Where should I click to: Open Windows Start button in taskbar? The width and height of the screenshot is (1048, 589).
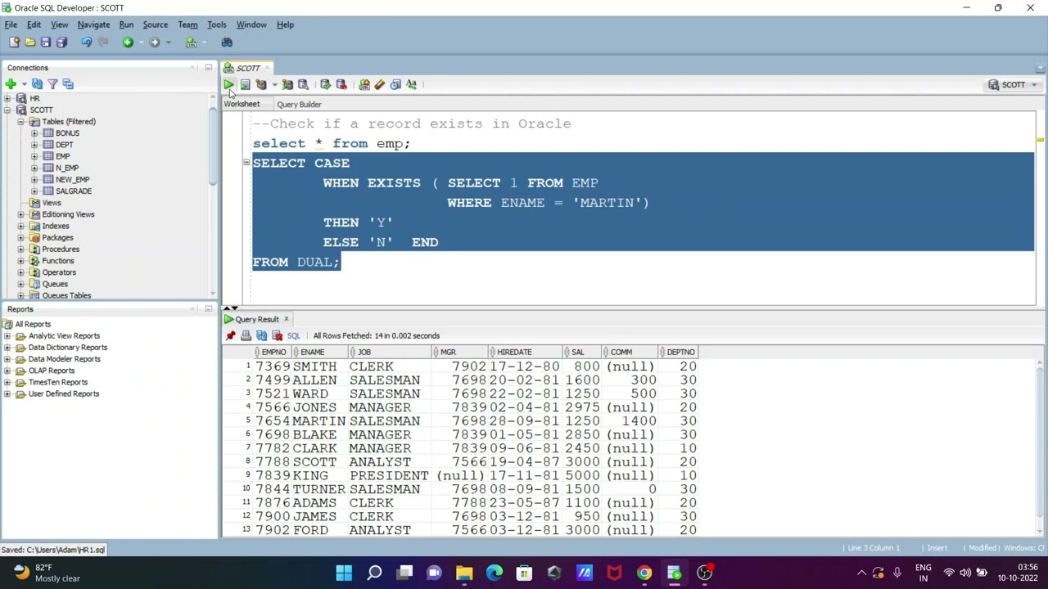(x=344, y=573)
